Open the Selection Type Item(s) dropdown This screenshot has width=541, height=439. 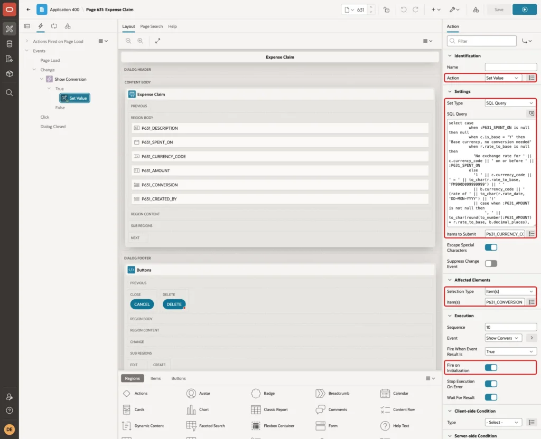[511, 291]
